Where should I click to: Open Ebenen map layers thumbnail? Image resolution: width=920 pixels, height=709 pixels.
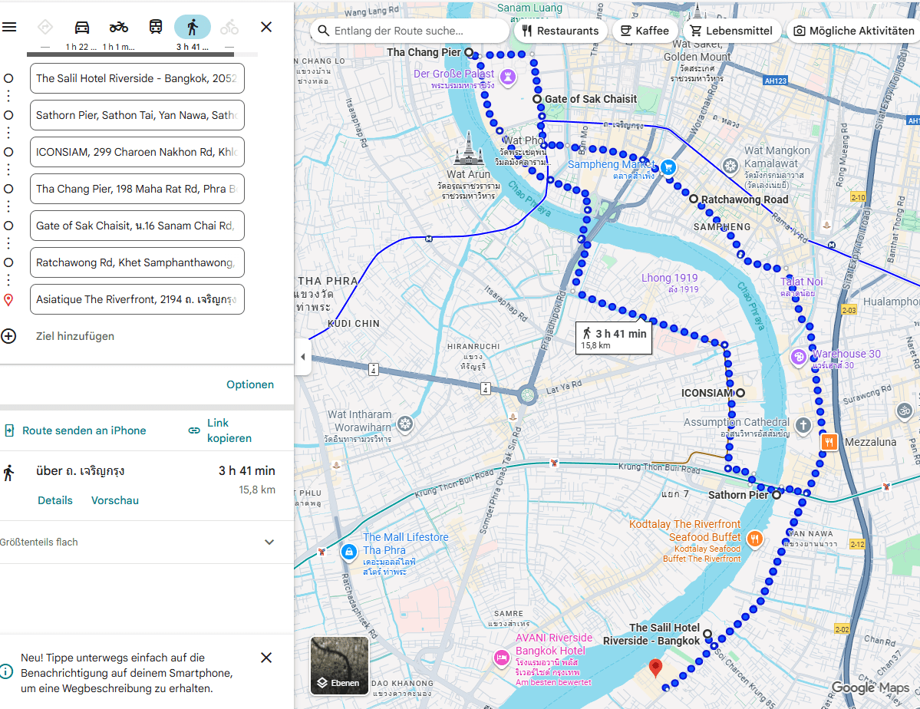coord(339,665)
